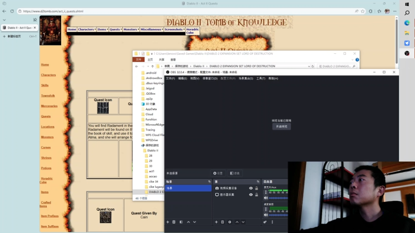The image size is (415, 233).
Task: Move scene up in OBS Scenes panel
Action: click(188, 222)
